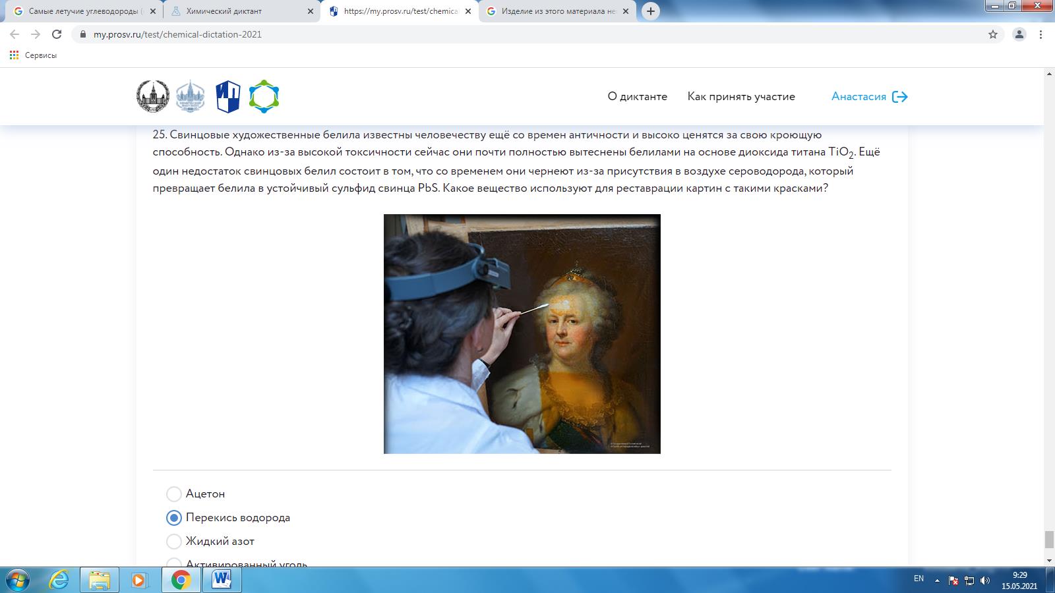Click the page scrollbar thumb
1055x593 pixels.
click(1049, 540)
